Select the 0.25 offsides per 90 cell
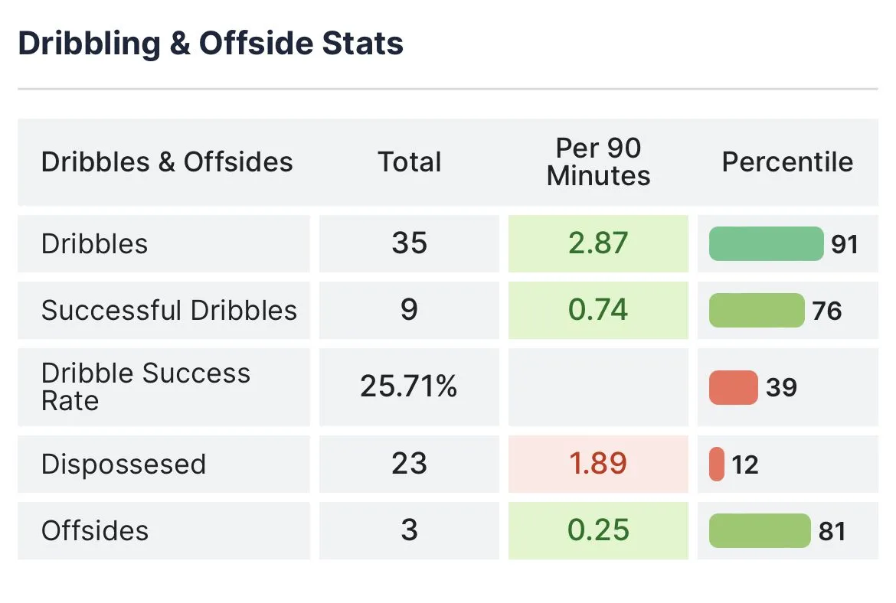 click(598, 531)
